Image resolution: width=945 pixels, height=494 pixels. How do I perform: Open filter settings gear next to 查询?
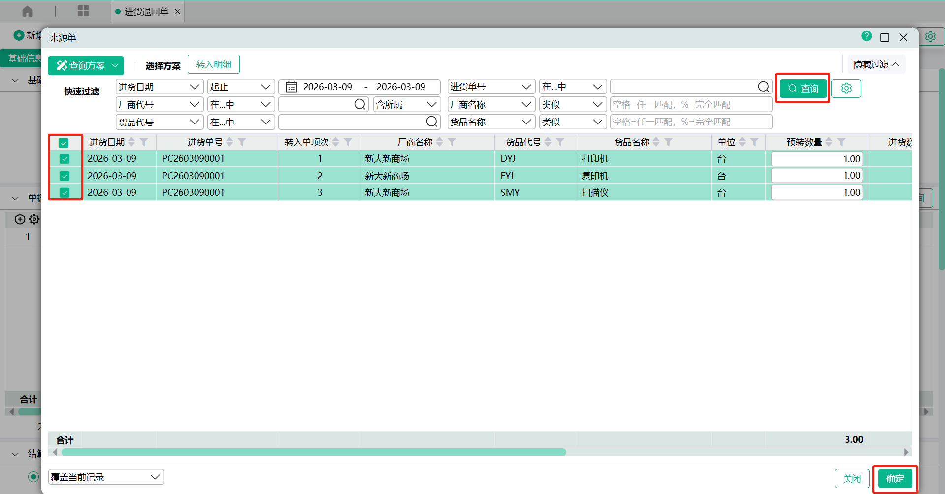(846, 89)
